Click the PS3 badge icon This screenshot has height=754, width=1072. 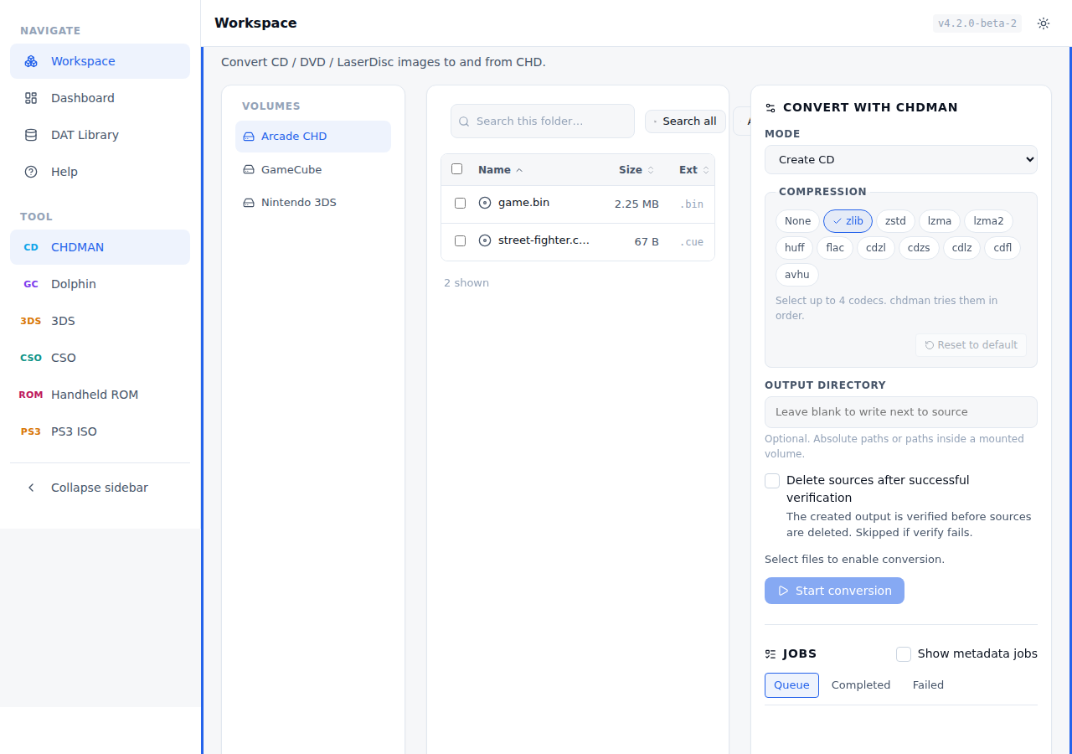point(31,431)
